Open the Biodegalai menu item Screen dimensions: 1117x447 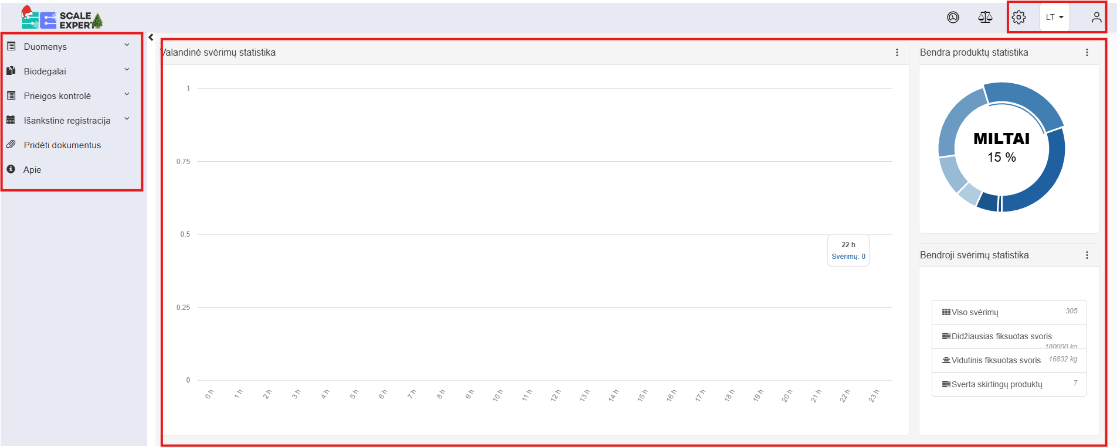tap(45, 71)
